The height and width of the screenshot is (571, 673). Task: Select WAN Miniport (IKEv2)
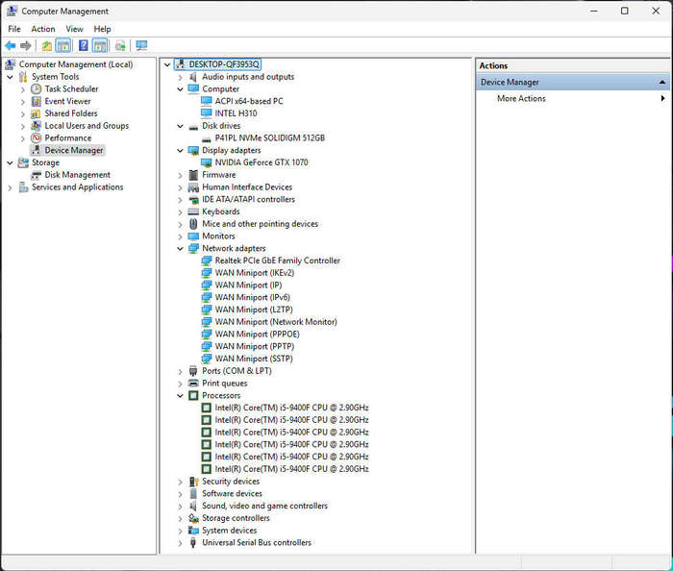255,273
